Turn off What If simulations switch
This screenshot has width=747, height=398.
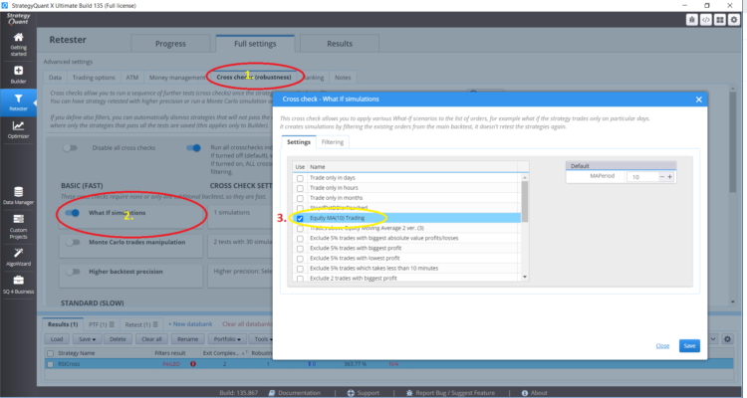coord(73,213)
